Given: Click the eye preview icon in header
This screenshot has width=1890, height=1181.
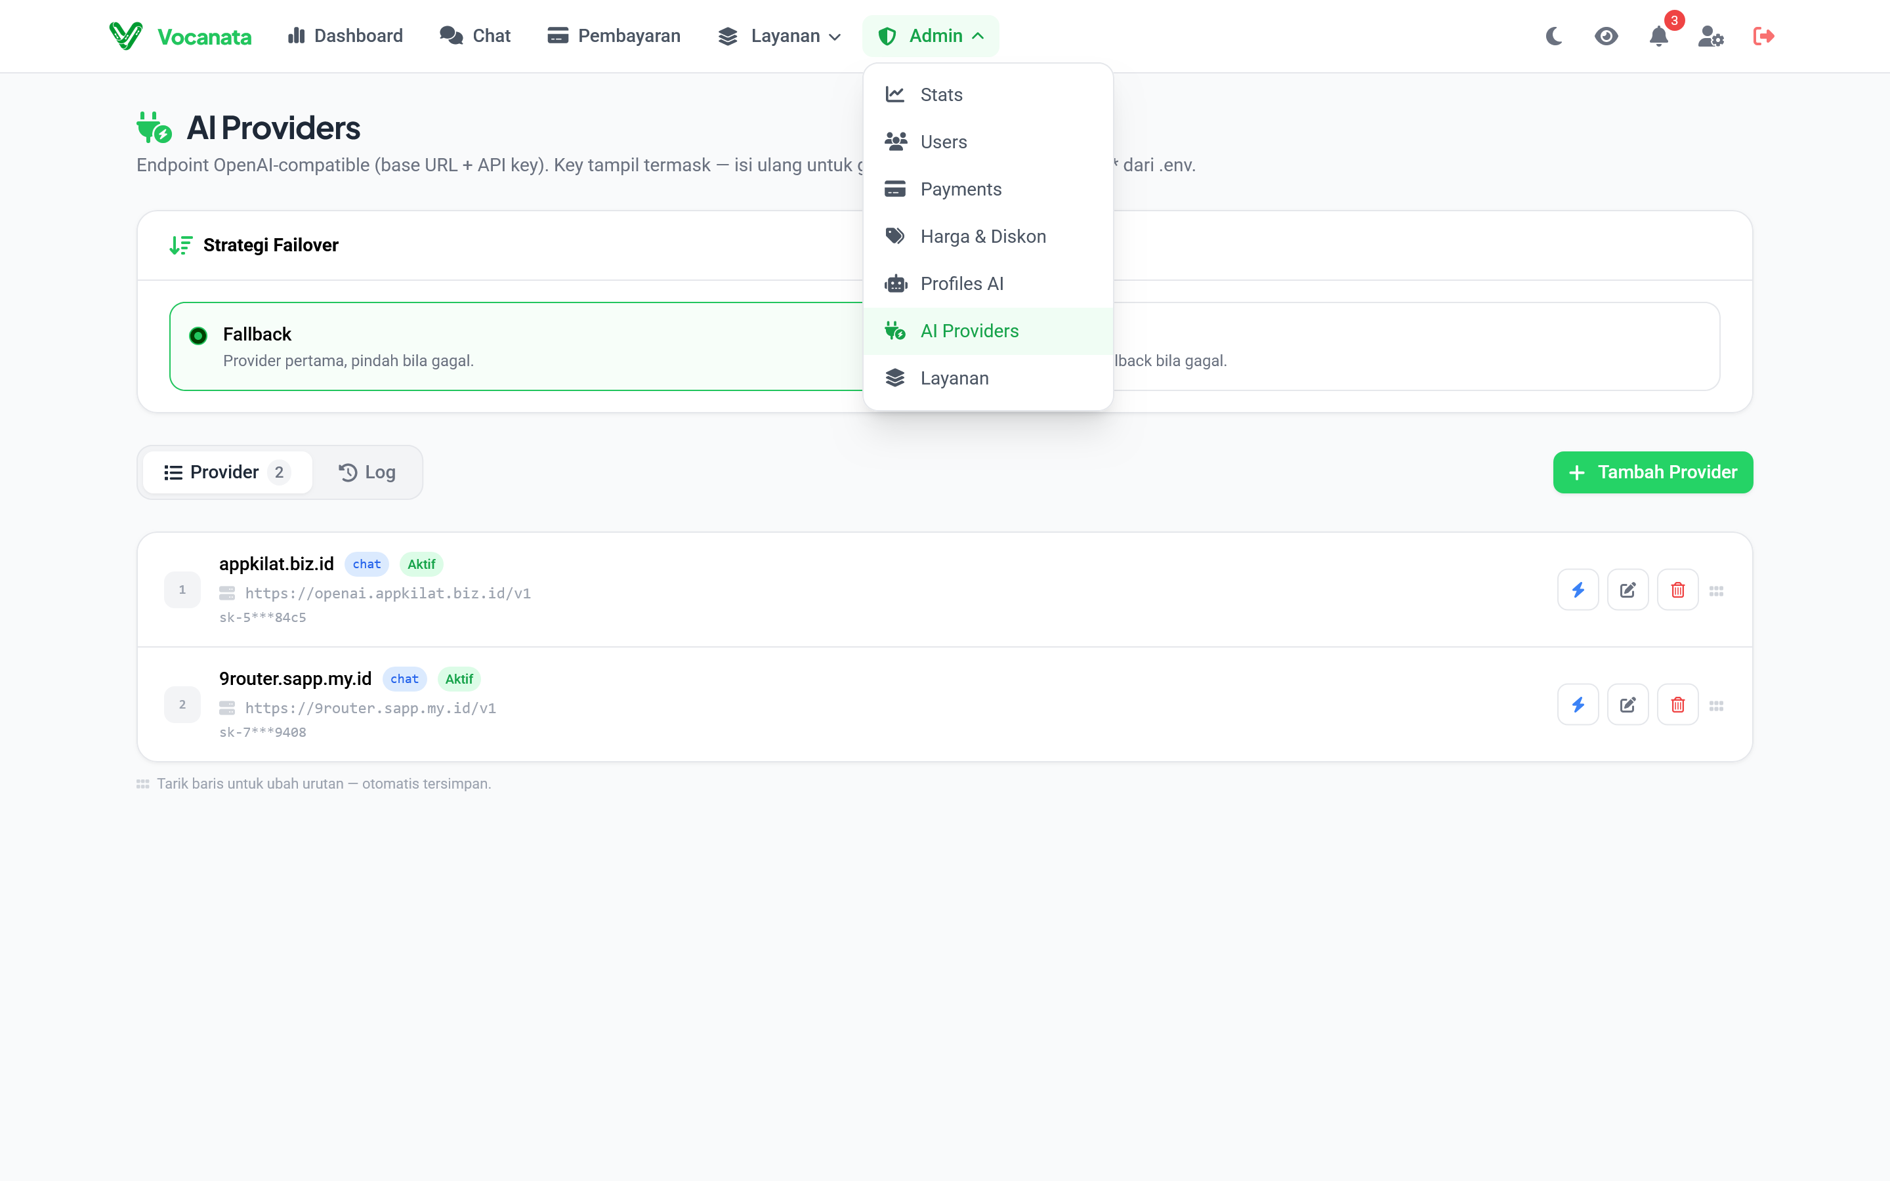Looking at the screenshot, I should (x=1606, y=36).
